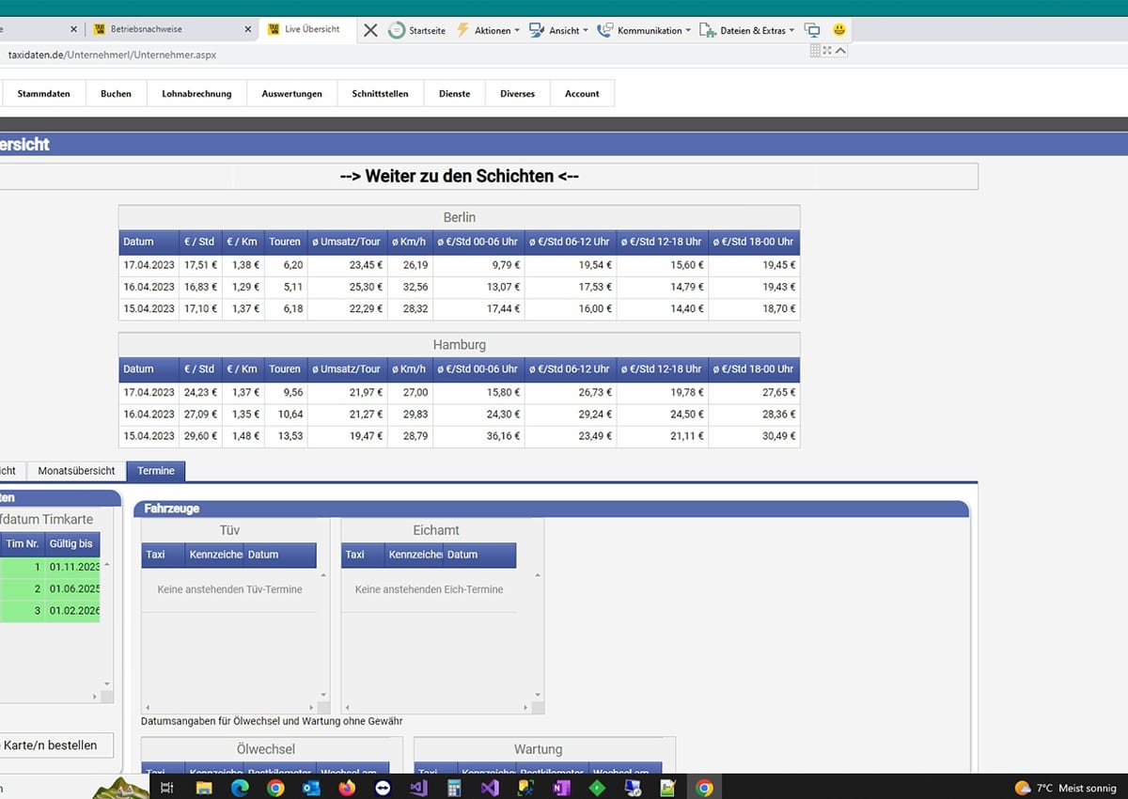Collapse the remote toolbar with the up chevron
The image size is (1128, 799).
(x=841, y=51)
